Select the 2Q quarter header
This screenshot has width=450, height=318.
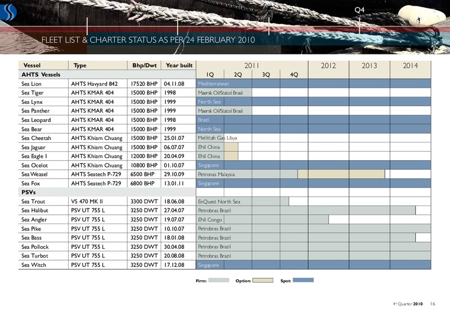pyautogui.click(x=238, y=75)
